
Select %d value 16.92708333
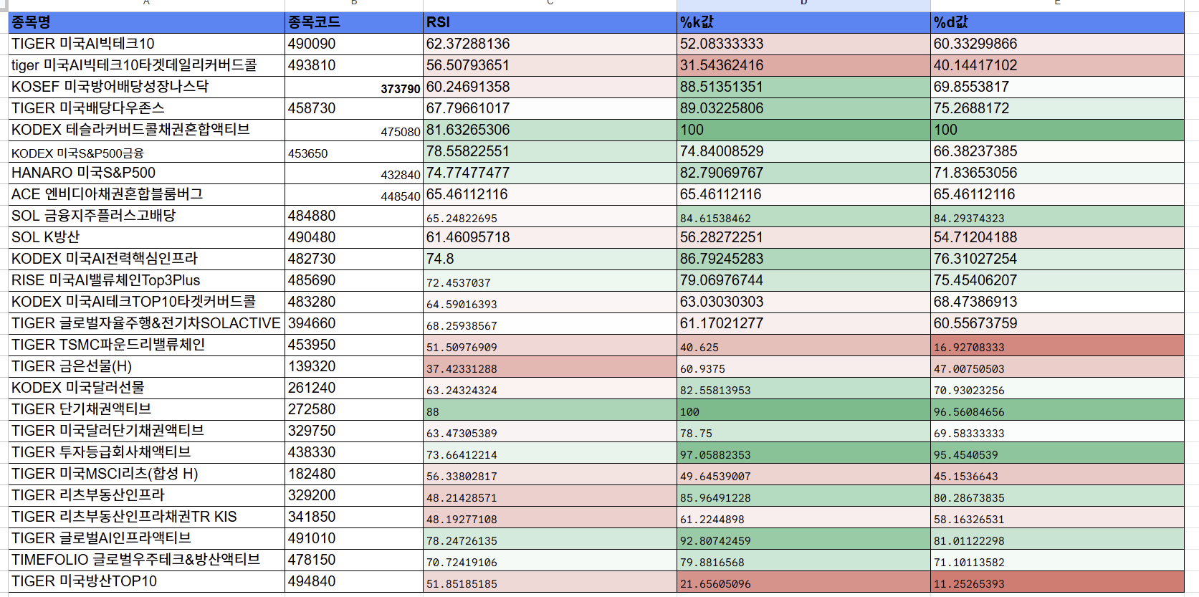[x=1057, y=345]
